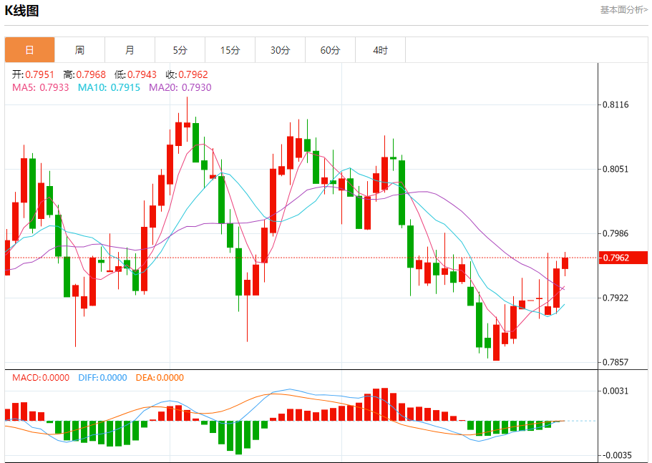Click the MA10 0.7915 legend label

tap(109, 87)
